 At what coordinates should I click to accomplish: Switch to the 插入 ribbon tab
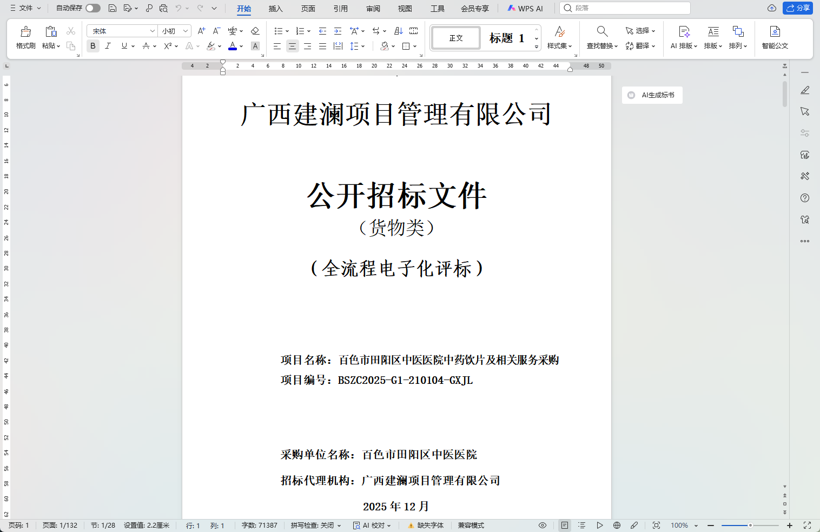275,9
